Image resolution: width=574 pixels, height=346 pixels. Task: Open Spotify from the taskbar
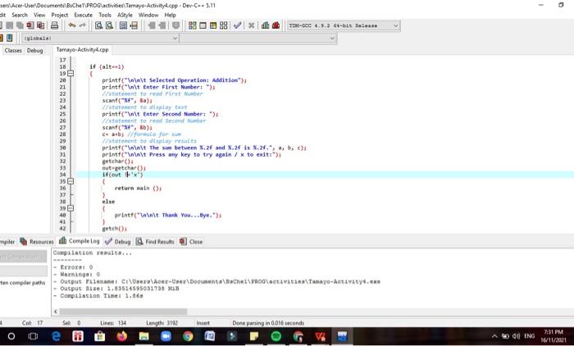[x=276, y=335]
